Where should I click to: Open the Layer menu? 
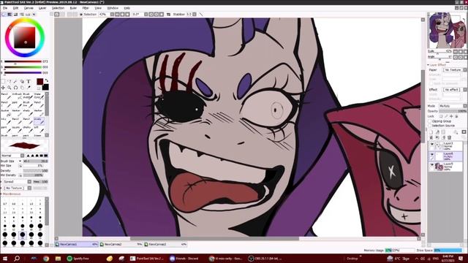[42, 8]
